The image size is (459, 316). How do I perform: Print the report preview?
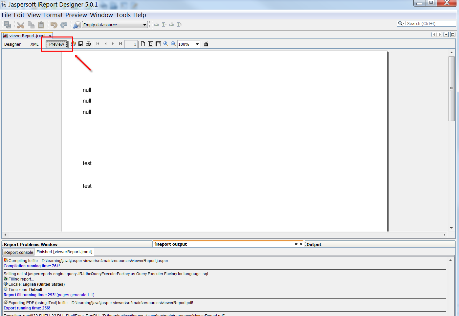88,44
